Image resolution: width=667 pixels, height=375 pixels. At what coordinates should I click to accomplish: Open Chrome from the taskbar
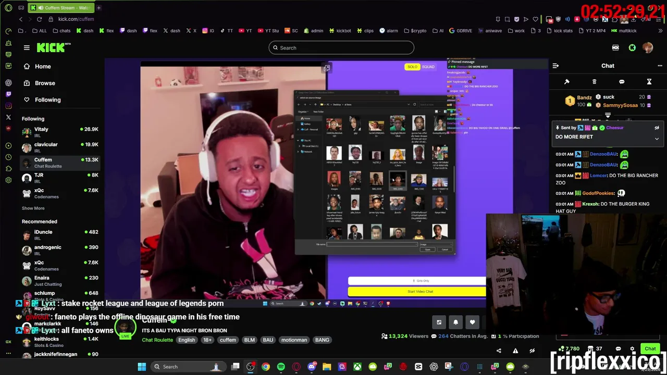click(x=266, y=367)
